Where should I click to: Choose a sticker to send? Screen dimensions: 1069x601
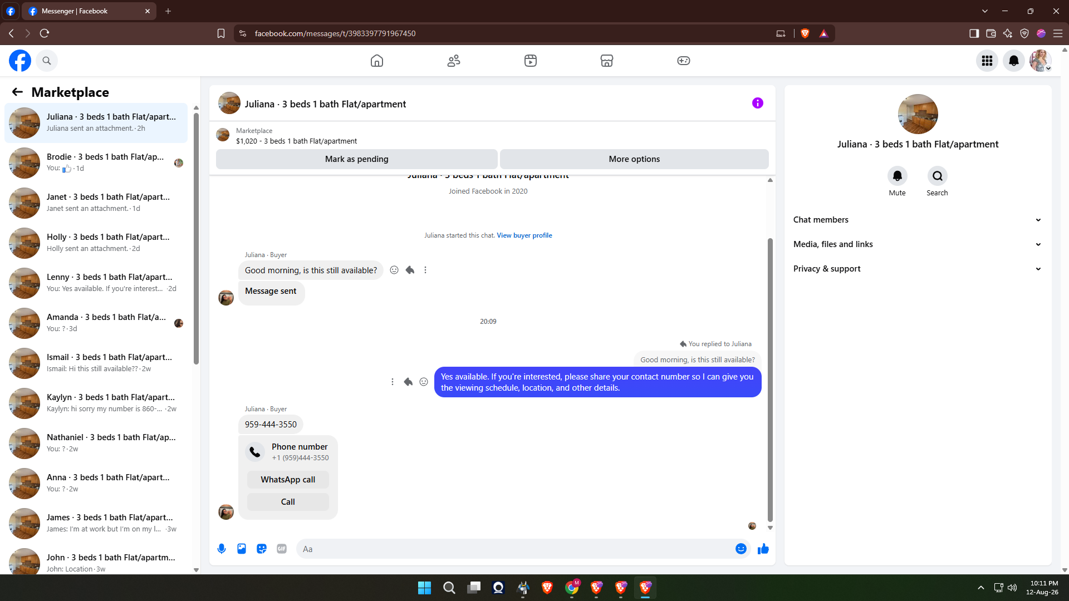(262, 549)
